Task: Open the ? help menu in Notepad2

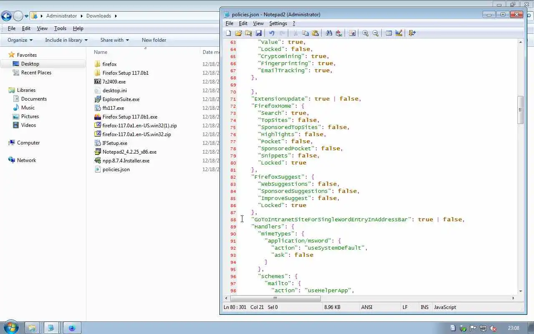Action: [294, 23]
